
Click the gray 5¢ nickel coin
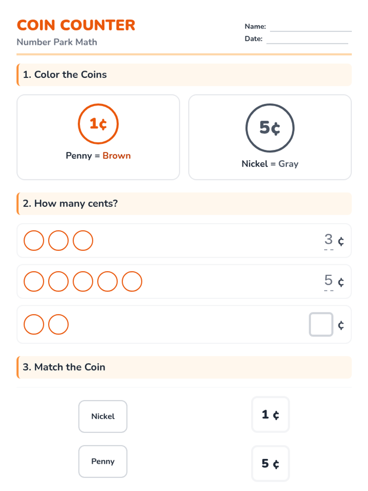(x=270, y=128)
